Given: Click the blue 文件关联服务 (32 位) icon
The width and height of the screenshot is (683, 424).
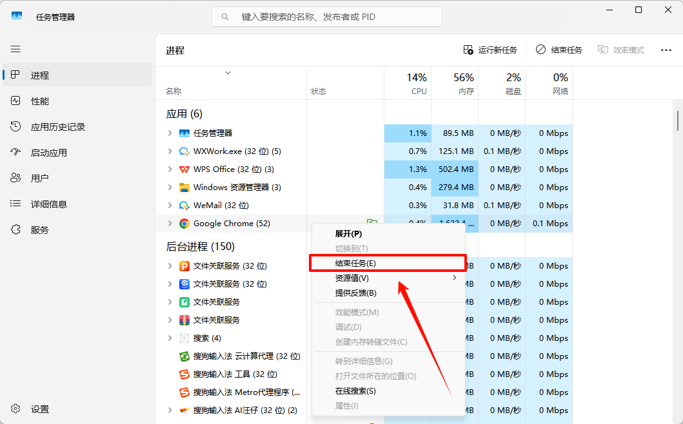Looking at the screenshot, I should [x=184, y=284].
